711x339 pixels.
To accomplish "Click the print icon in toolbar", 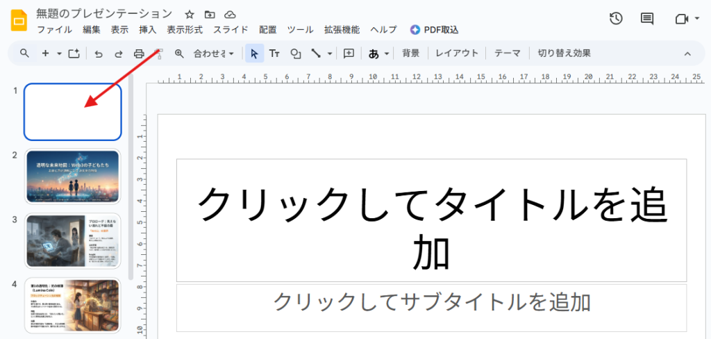I will 139,53.
